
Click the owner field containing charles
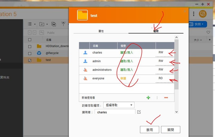(115, 112)
